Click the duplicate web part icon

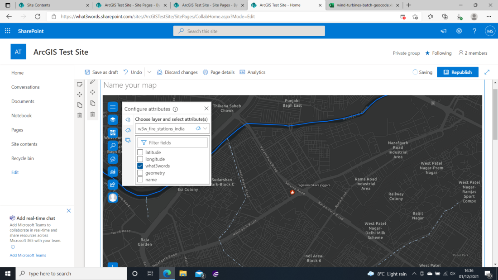pos(92,103)
